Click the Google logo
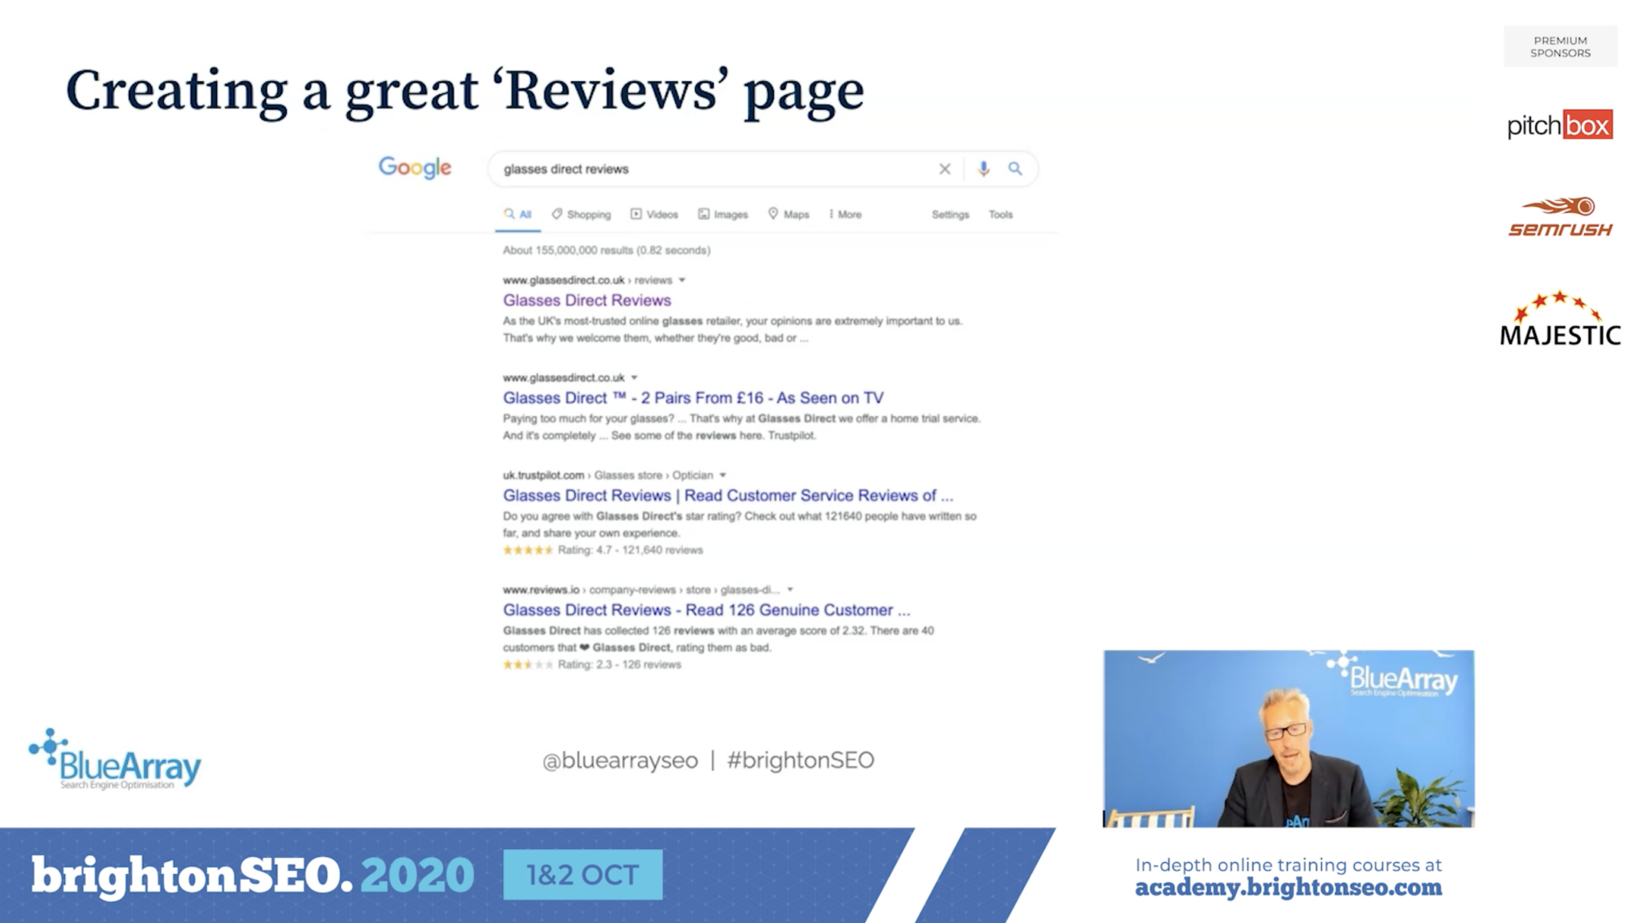This screenshot has width=1646, height=923. tap(415, 168)
